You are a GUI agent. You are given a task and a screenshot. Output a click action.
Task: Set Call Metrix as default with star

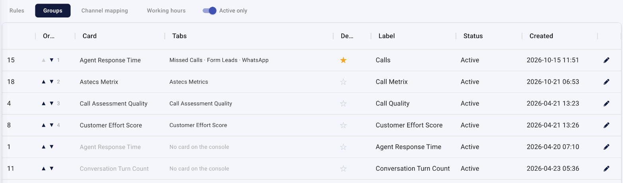344,82
